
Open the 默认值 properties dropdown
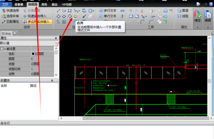tap(56, 43)
